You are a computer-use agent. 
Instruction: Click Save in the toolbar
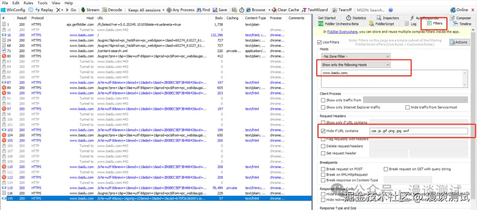[x=220, y=10]
